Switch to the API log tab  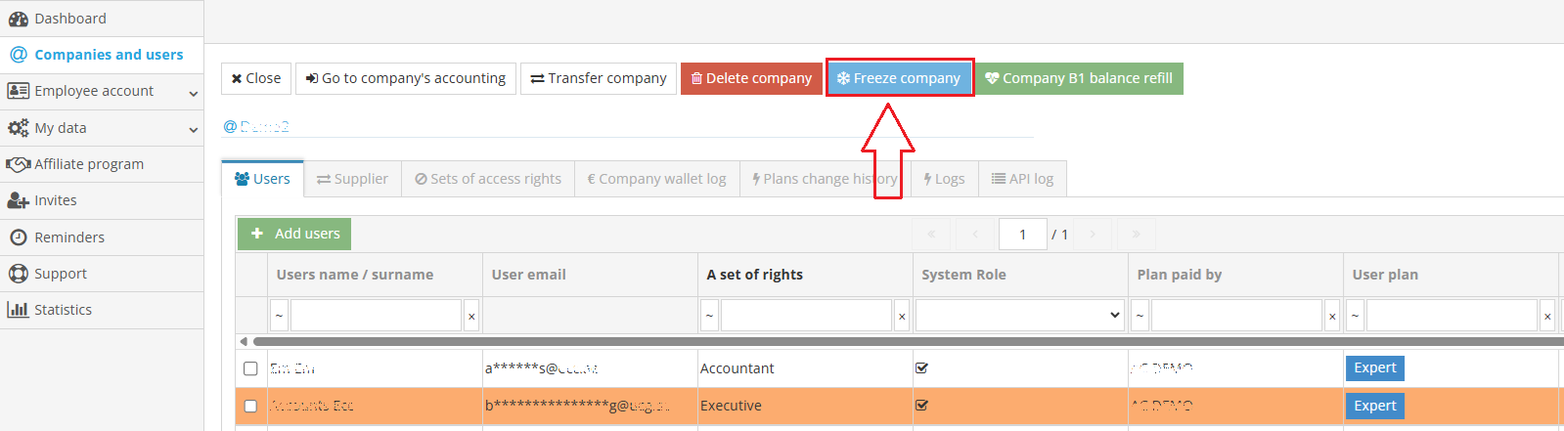point(1022,179)
